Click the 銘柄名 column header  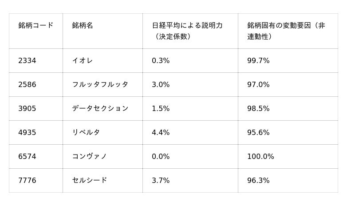click(83, 26)
